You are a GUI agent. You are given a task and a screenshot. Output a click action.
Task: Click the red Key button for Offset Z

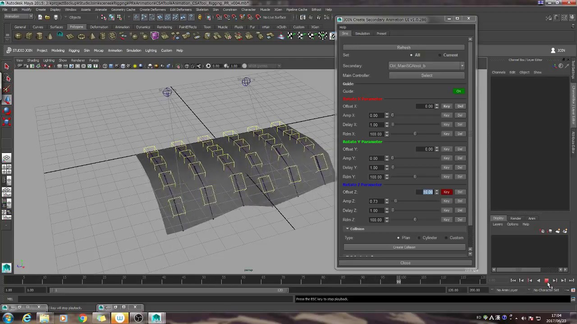click(446, 192)
